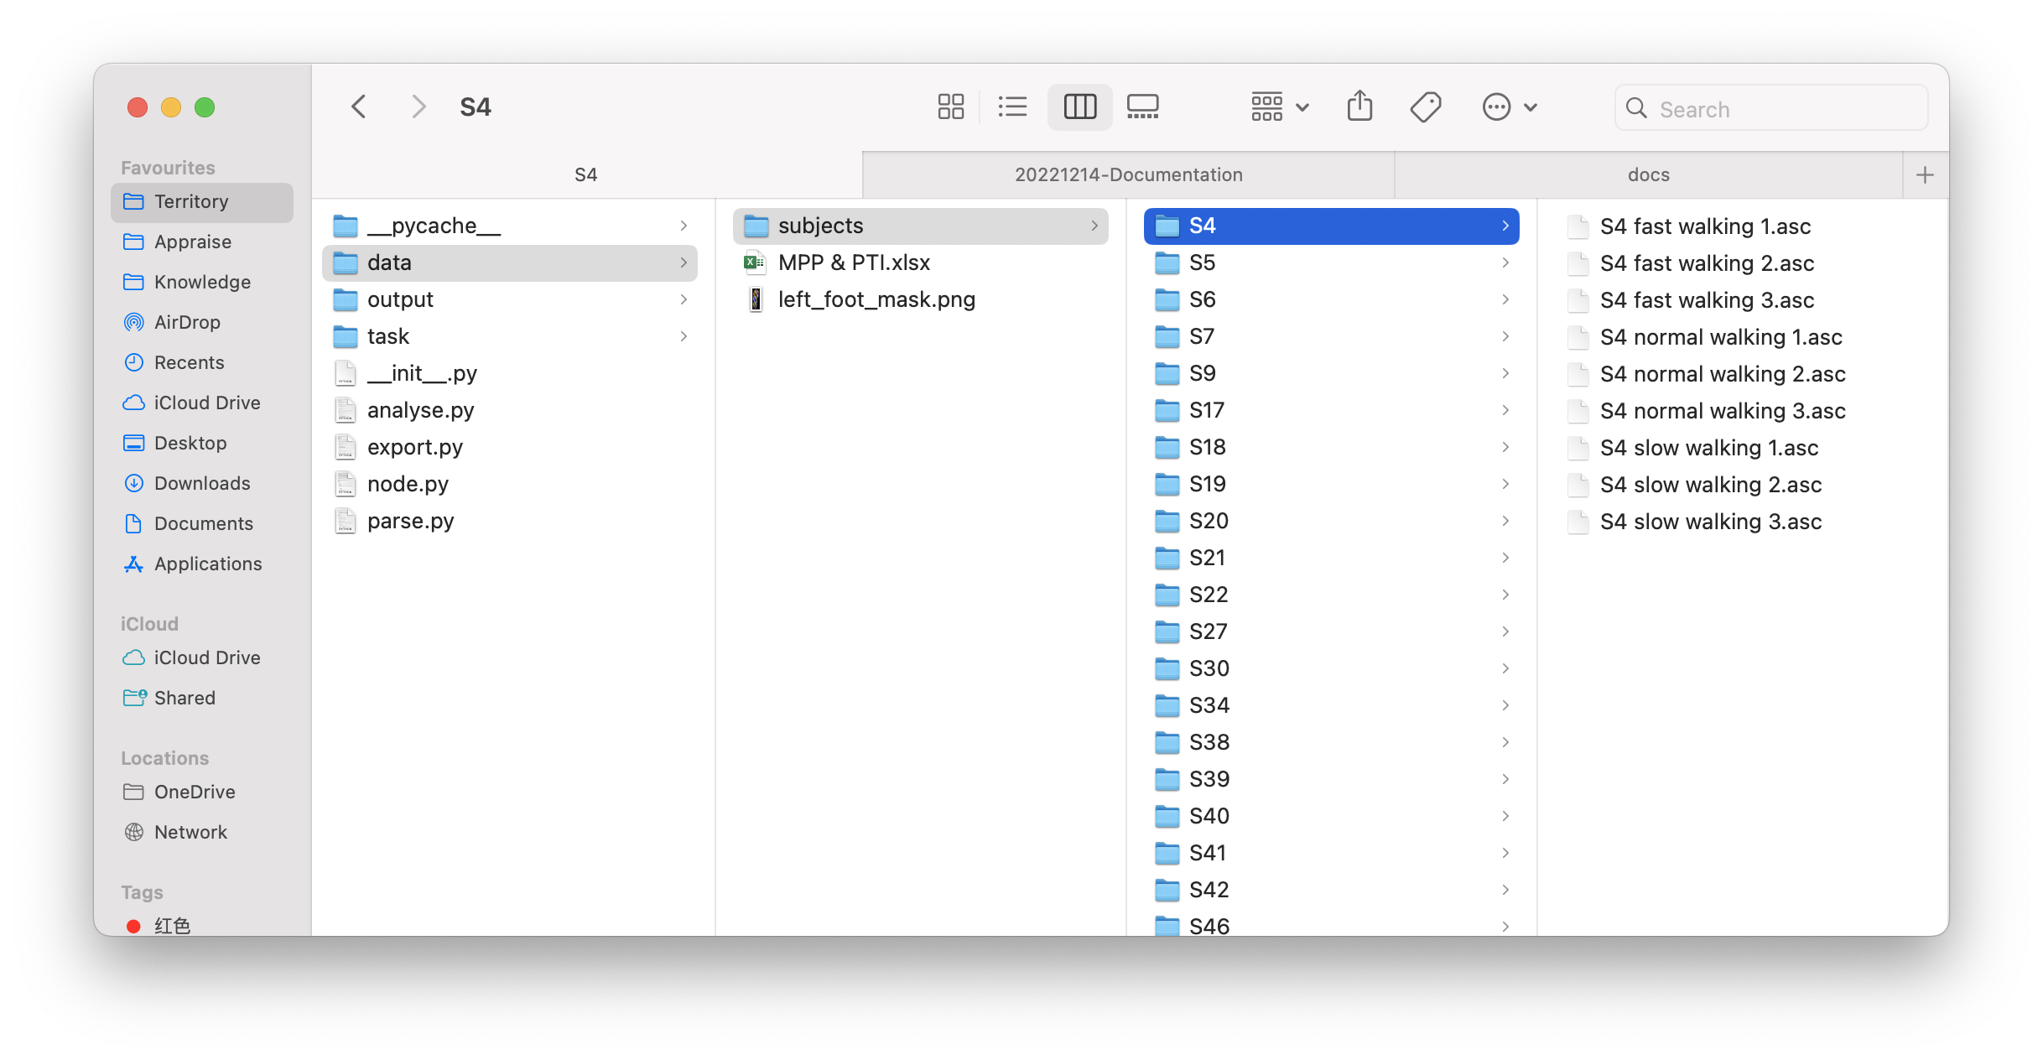Select the analyse.py file
This screenshot has height=1060, width=2043.
(510, 410)
